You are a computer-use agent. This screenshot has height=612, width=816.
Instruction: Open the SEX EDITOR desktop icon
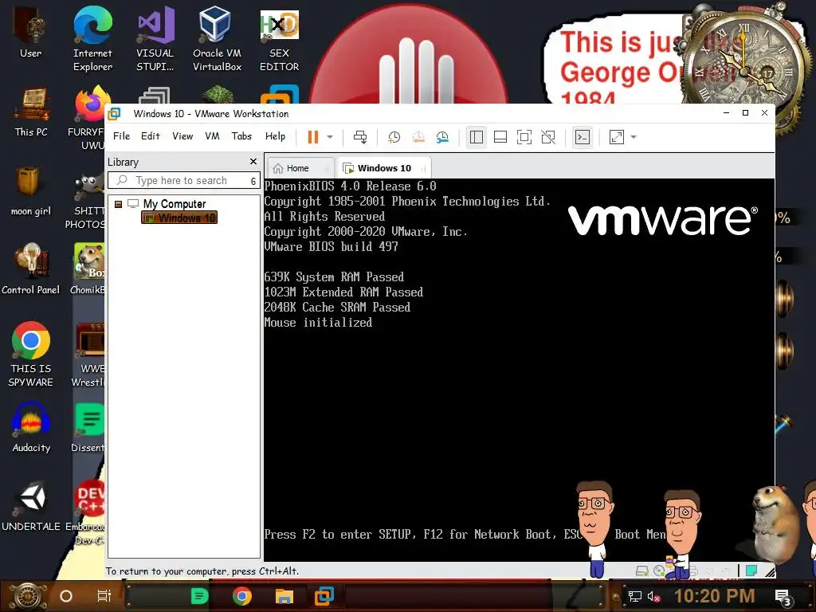click(x=280, y=39)
